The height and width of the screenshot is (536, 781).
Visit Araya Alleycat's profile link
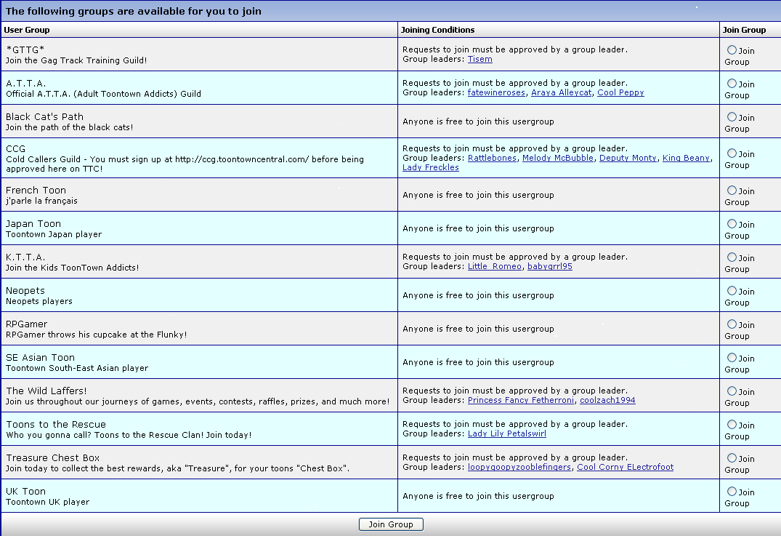click(x=562, y=93)
